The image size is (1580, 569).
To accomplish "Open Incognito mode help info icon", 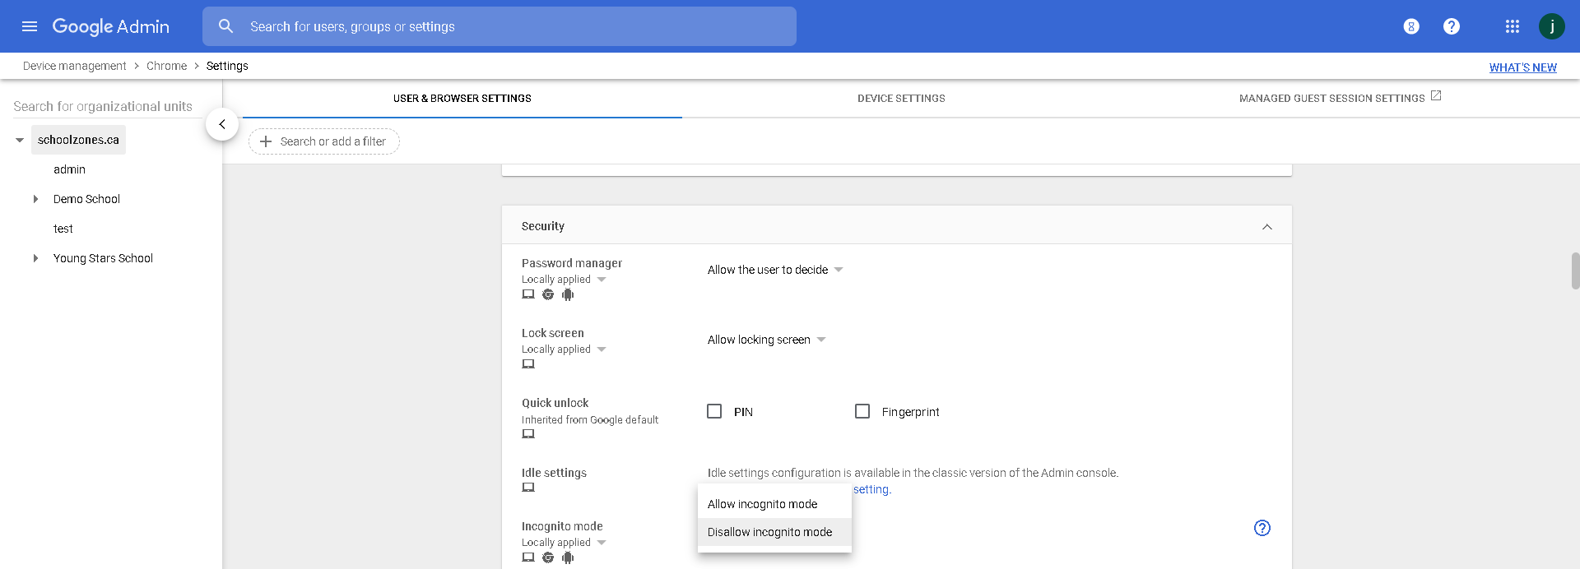I will (x=1262, y=528).
